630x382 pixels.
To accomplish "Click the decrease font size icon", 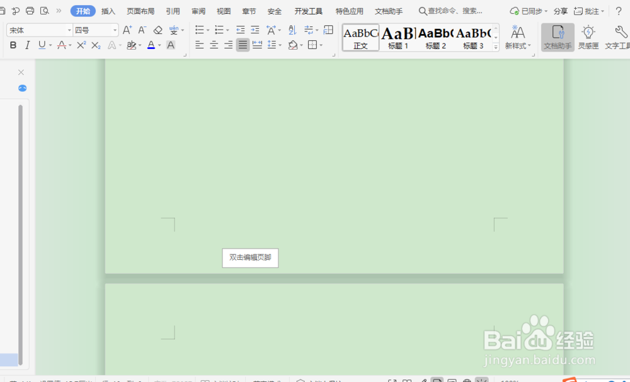I will (x=142, y=30).
